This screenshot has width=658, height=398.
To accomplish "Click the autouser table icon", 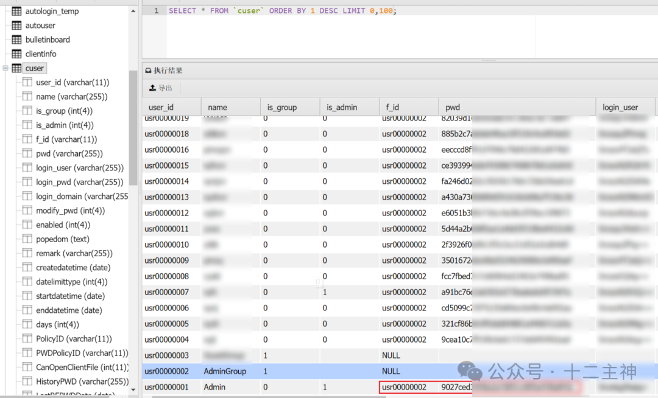I will click(16, 26).
